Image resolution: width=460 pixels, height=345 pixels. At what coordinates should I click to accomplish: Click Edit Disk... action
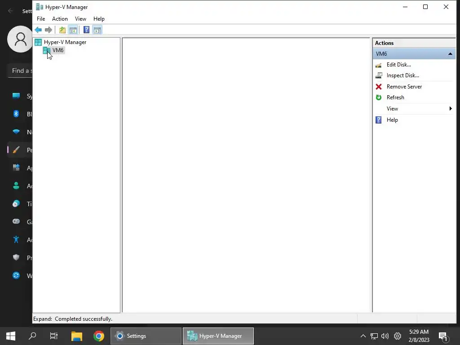pos(399,65)
